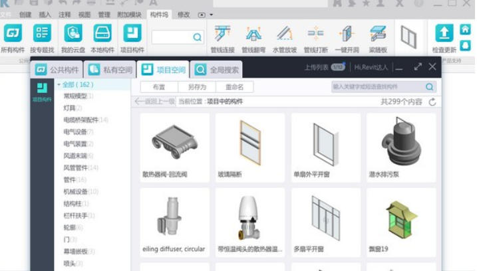
Task: Minimize the component library dialog
Action: point(399,69)
